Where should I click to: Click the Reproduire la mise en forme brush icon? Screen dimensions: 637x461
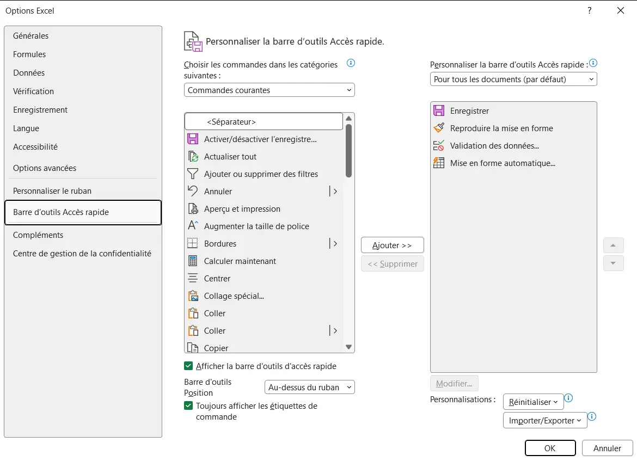pos(439,128)
